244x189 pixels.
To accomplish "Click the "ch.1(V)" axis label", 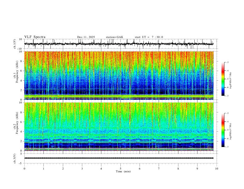I will pos(15,44).
